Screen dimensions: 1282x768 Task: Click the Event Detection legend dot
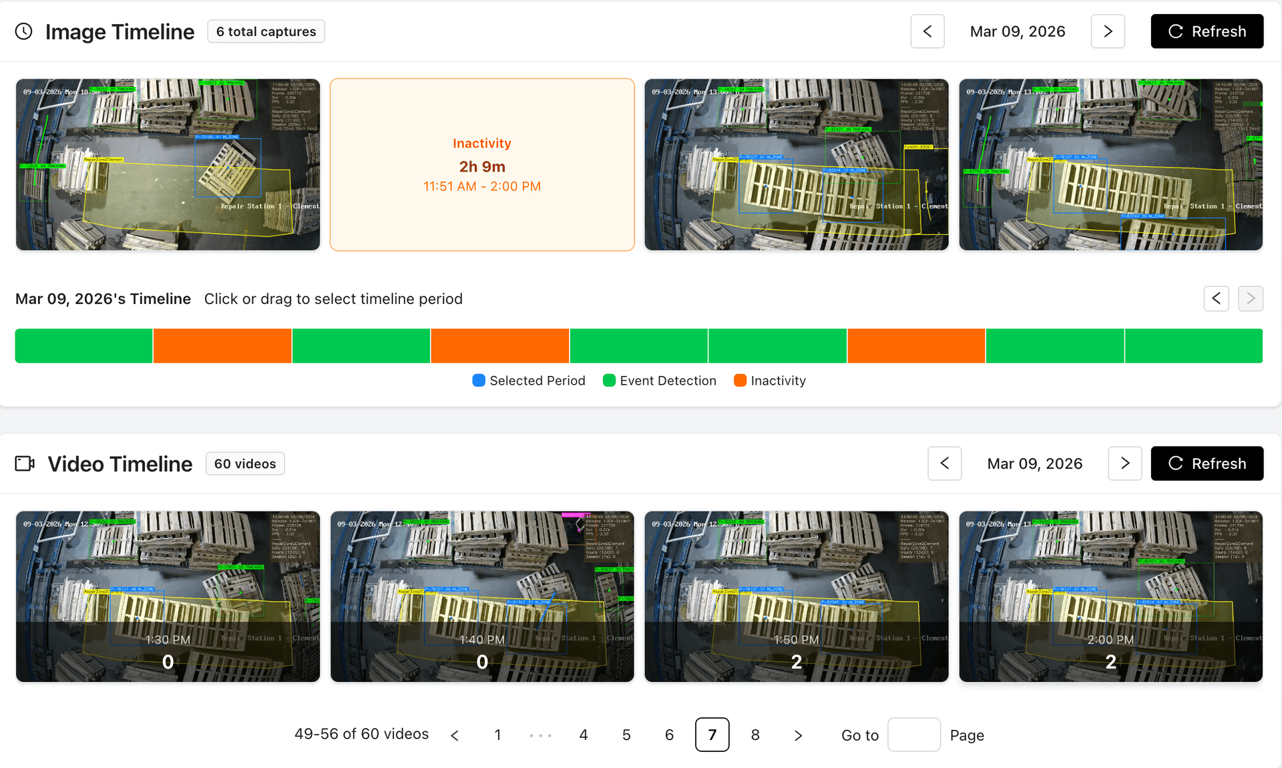pyautogui.click(x=608, y=380)
